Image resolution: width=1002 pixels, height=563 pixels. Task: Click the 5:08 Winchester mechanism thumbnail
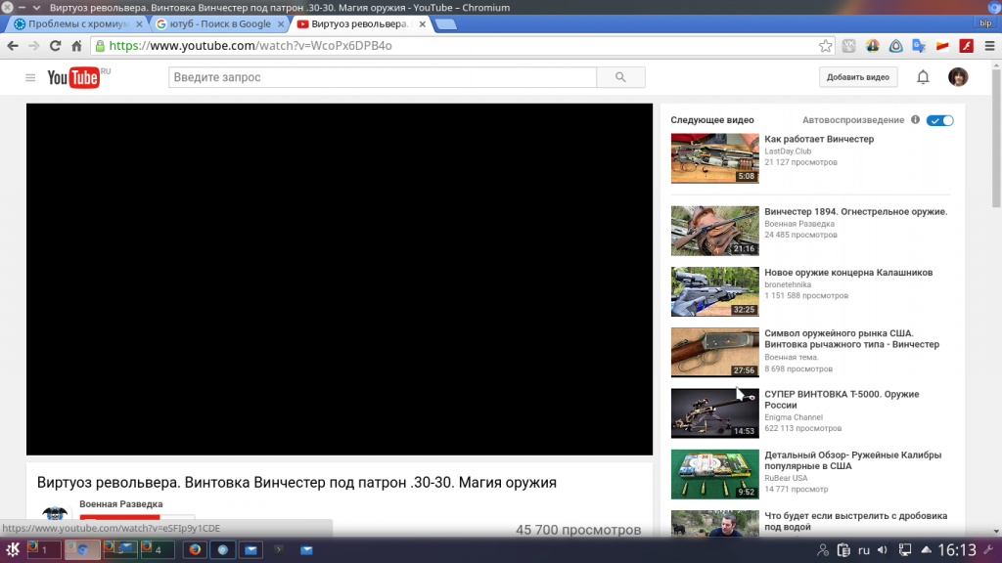714,158
